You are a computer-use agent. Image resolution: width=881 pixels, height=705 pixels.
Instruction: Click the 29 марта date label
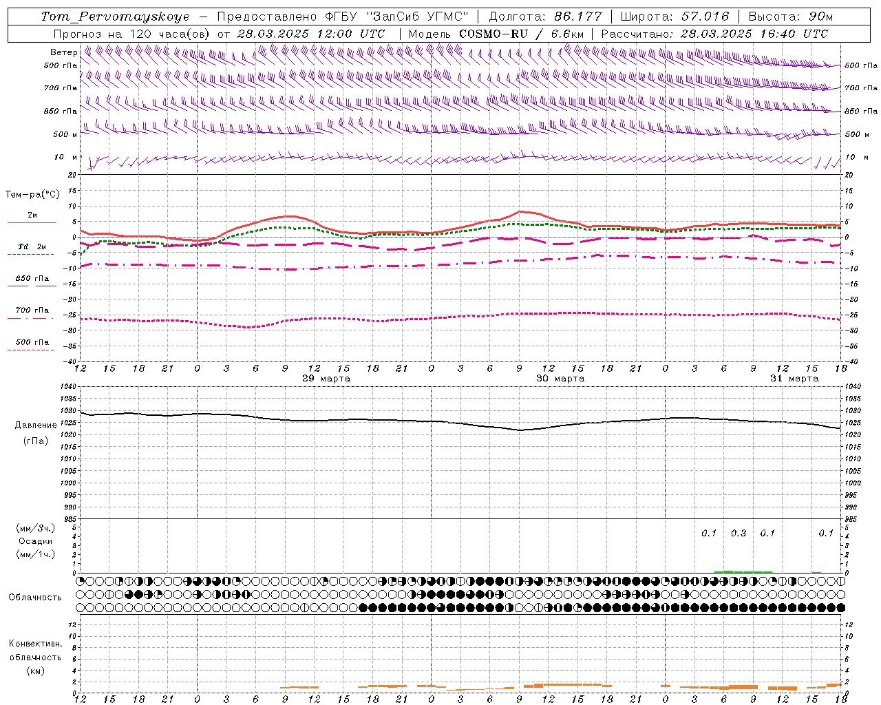[326, 379]
